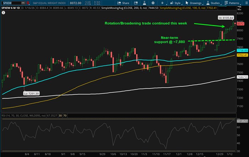This screenshot has width=249, height=157.
Task: Click the SimpleMovingAvg (CLOSE, 200) study label
Action: coord(124,8)
